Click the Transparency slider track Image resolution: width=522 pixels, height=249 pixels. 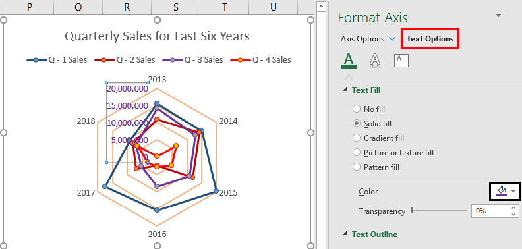(x=440, y=210)
